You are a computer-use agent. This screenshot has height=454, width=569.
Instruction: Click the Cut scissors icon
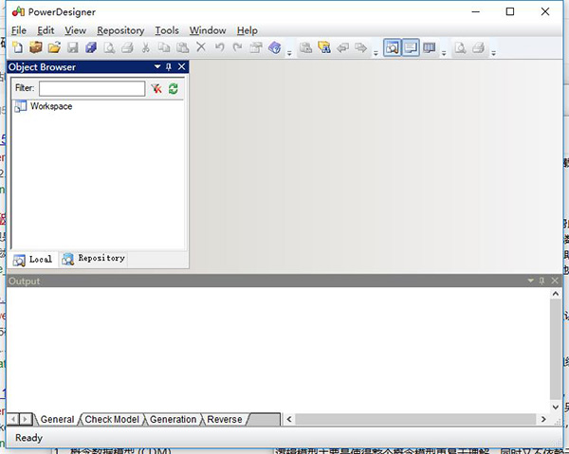(x=146, y=47)
